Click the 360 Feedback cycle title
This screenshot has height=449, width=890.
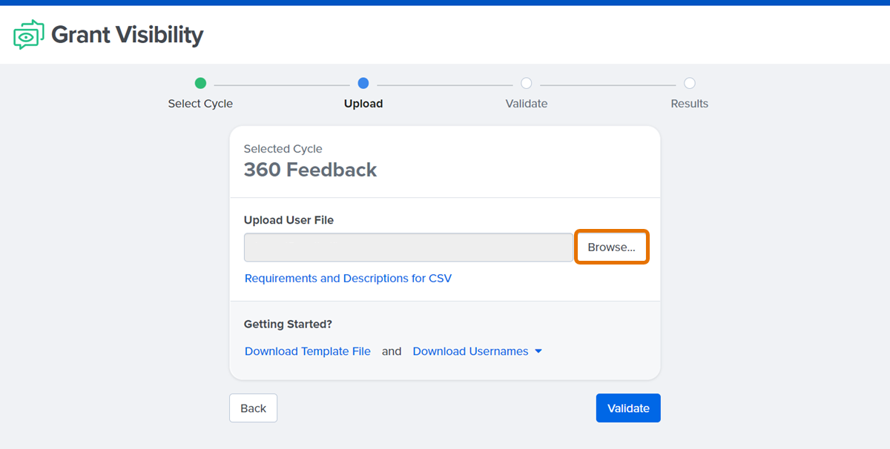point(310,170)
